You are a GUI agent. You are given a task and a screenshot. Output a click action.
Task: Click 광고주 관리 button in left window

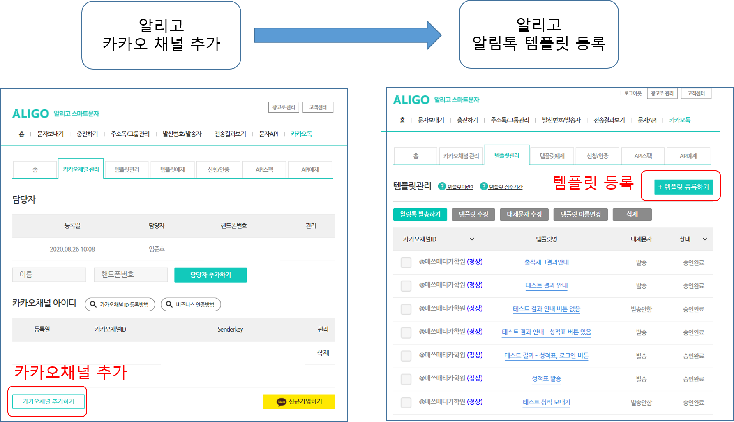[284, 107]
